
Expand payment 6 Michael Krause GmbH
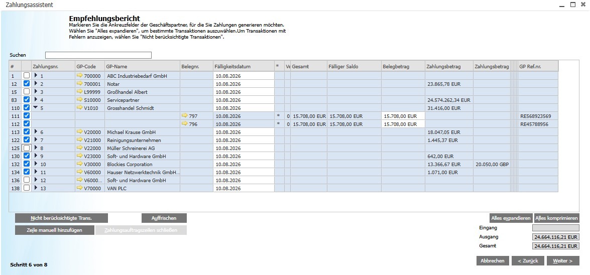[x=36, y=132]
